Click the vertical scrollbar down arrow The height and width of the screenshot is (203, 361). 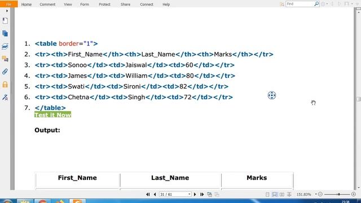click(x=359, y=188)
